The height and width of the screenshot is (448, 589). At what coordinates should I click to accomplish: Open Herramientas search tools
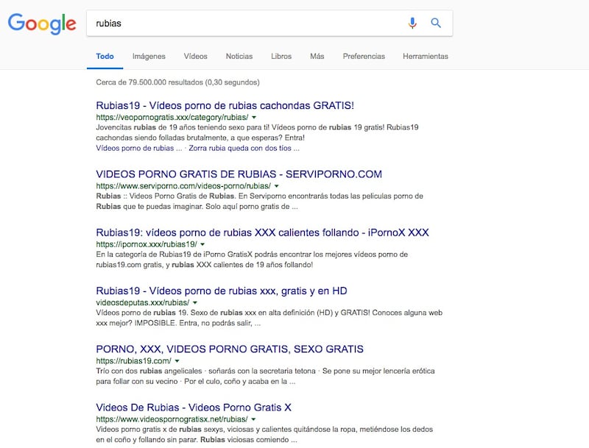[x=426, y=57]
